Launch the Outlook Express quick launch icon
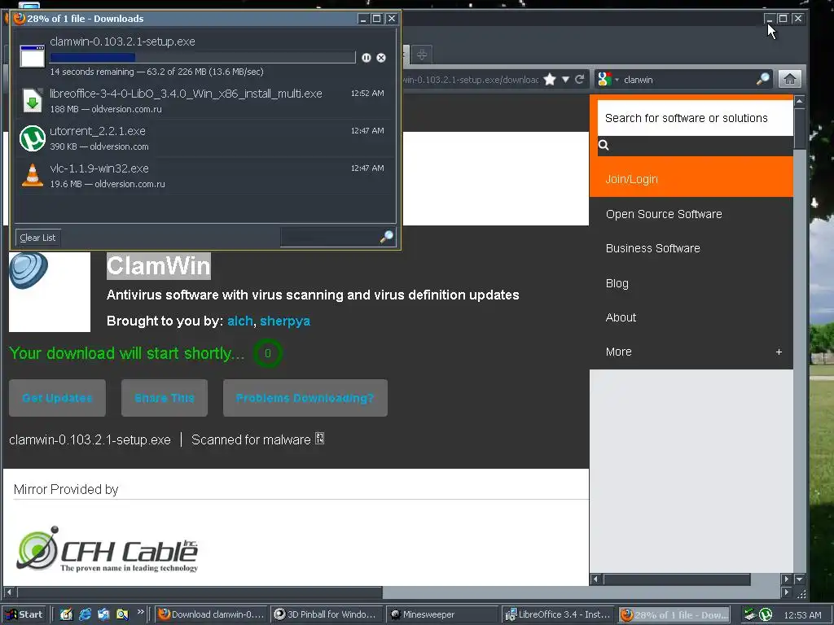834x625 pixels. pos(103,614)
